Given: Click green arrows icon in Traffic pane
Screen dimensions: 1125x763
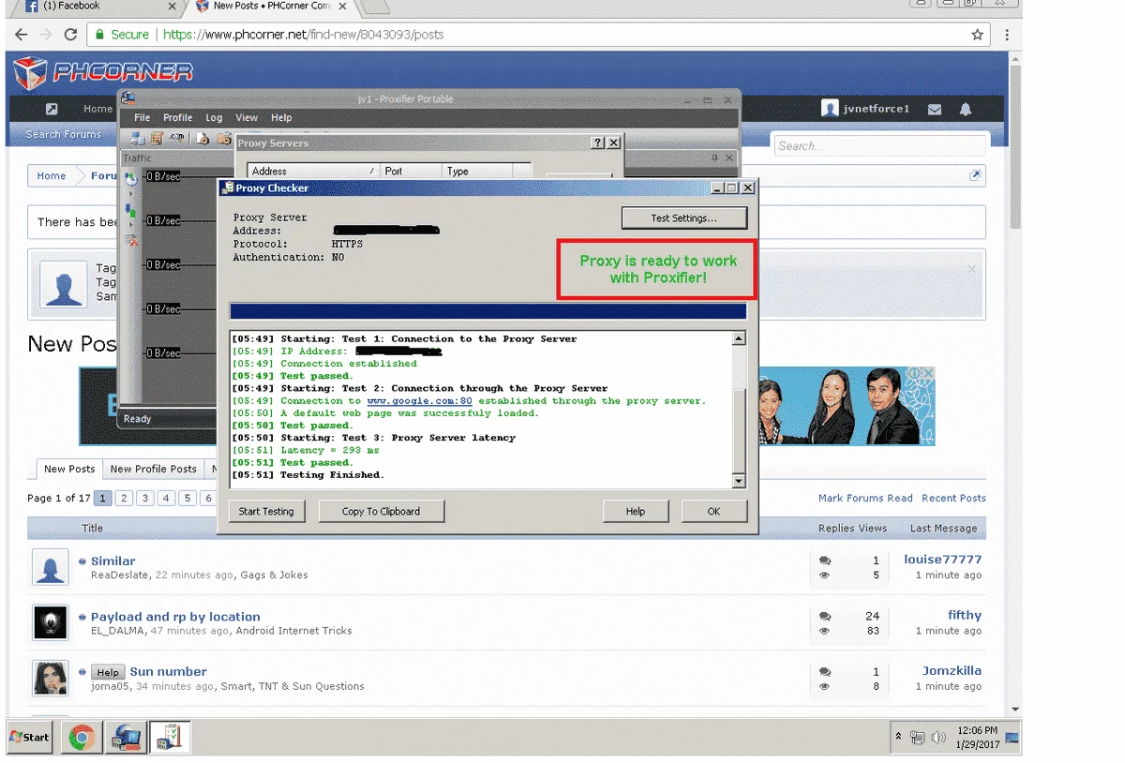Looking at the screenshot, I should pos(130,209).
